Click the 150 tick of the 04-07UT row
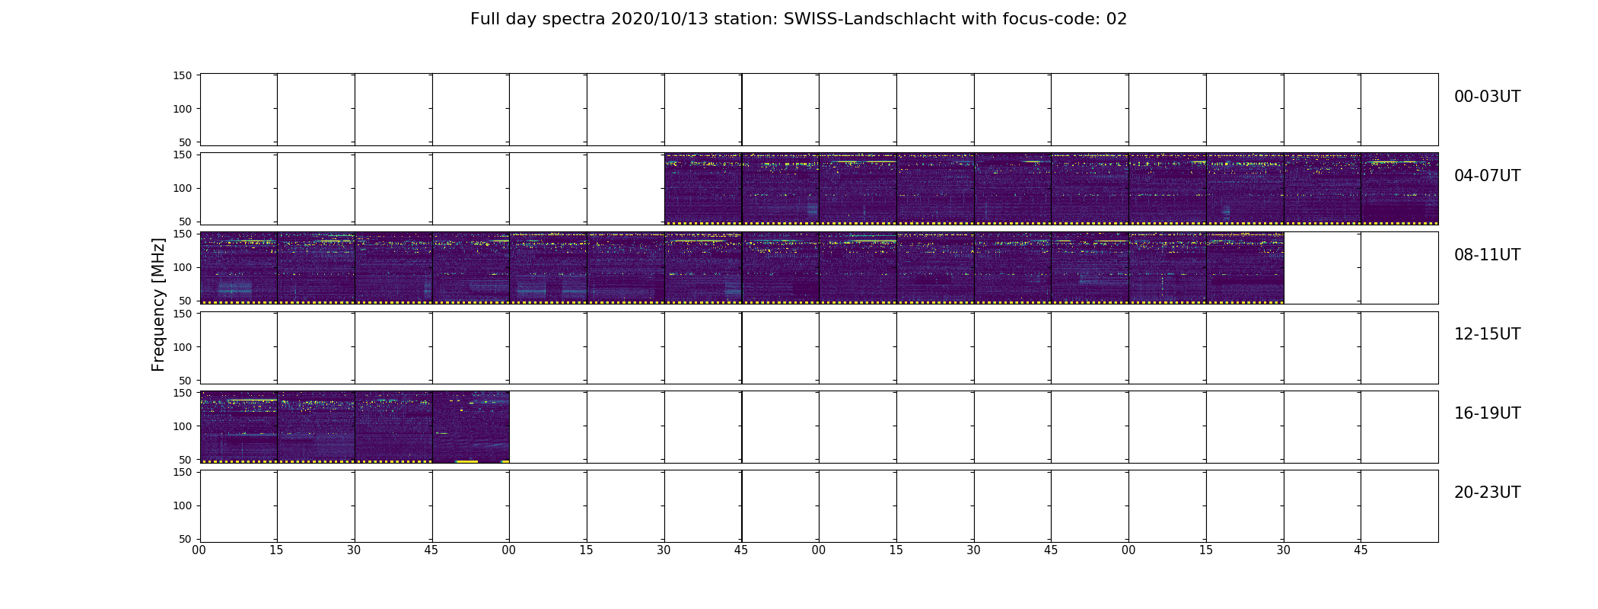The width and height of the screenshot is (1598, 609). (183, 155)
